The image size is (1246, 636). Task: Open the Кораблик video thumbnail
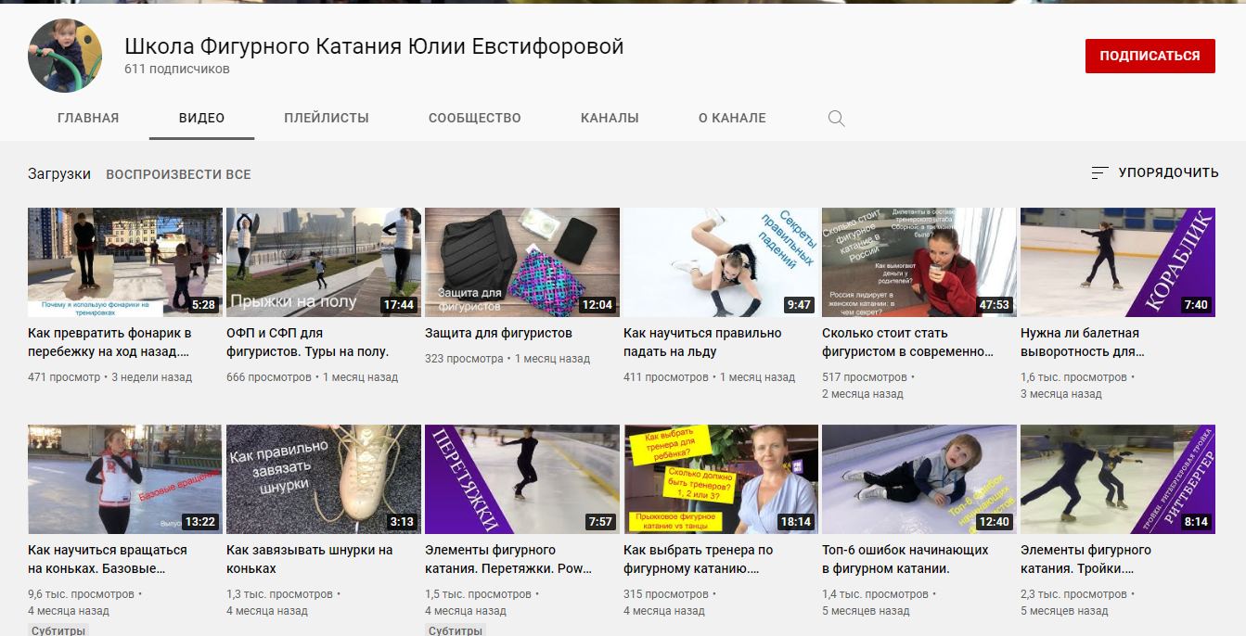point(1117,262)
